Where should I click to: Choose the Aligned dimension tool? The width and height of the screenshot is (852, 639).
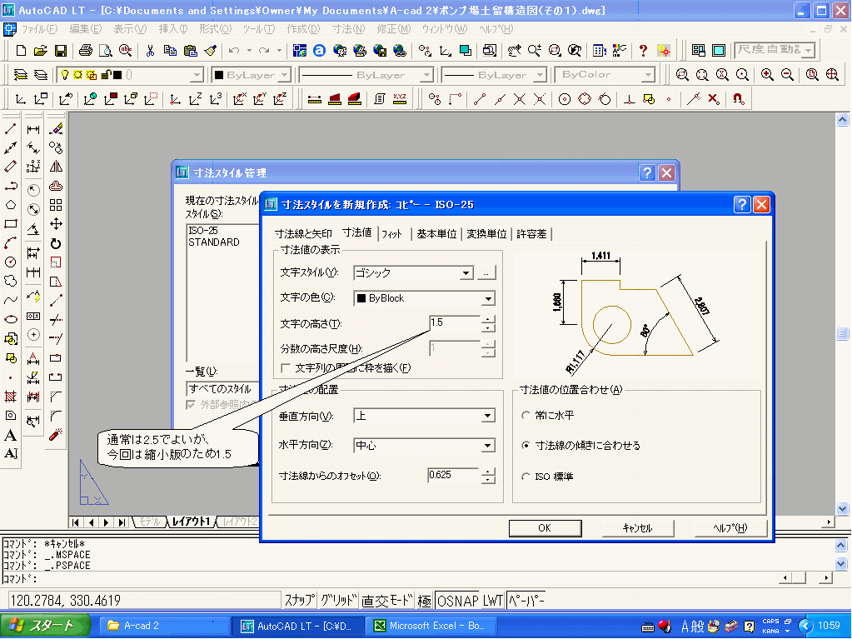coord(33,147)
